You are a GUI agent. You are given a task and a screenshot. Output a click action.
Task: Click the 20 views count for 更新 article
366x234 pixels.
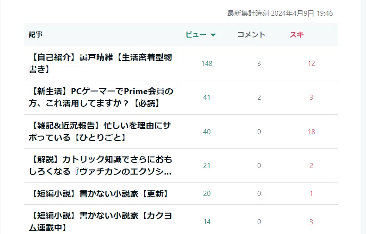click(x=207, y=194)
